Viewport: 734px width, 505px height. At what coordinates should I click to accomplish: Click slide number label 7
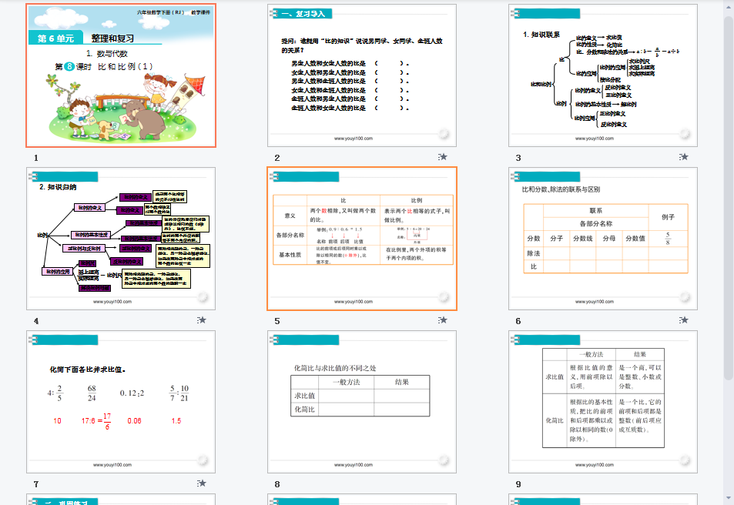pyautogui.click(x=36, y=484)
